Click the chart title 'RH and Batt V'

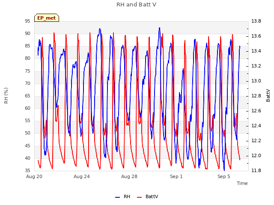tap(136, 5)
